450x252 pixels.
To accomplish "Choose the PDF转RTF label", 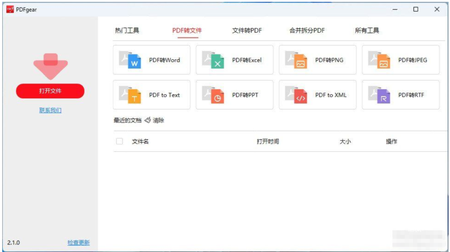I will 411,95.
